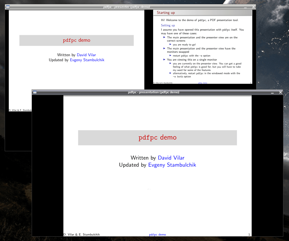
Task: Click slide number 1 in presentation footer
Action: pyautogui.click(x=249, y=234)
